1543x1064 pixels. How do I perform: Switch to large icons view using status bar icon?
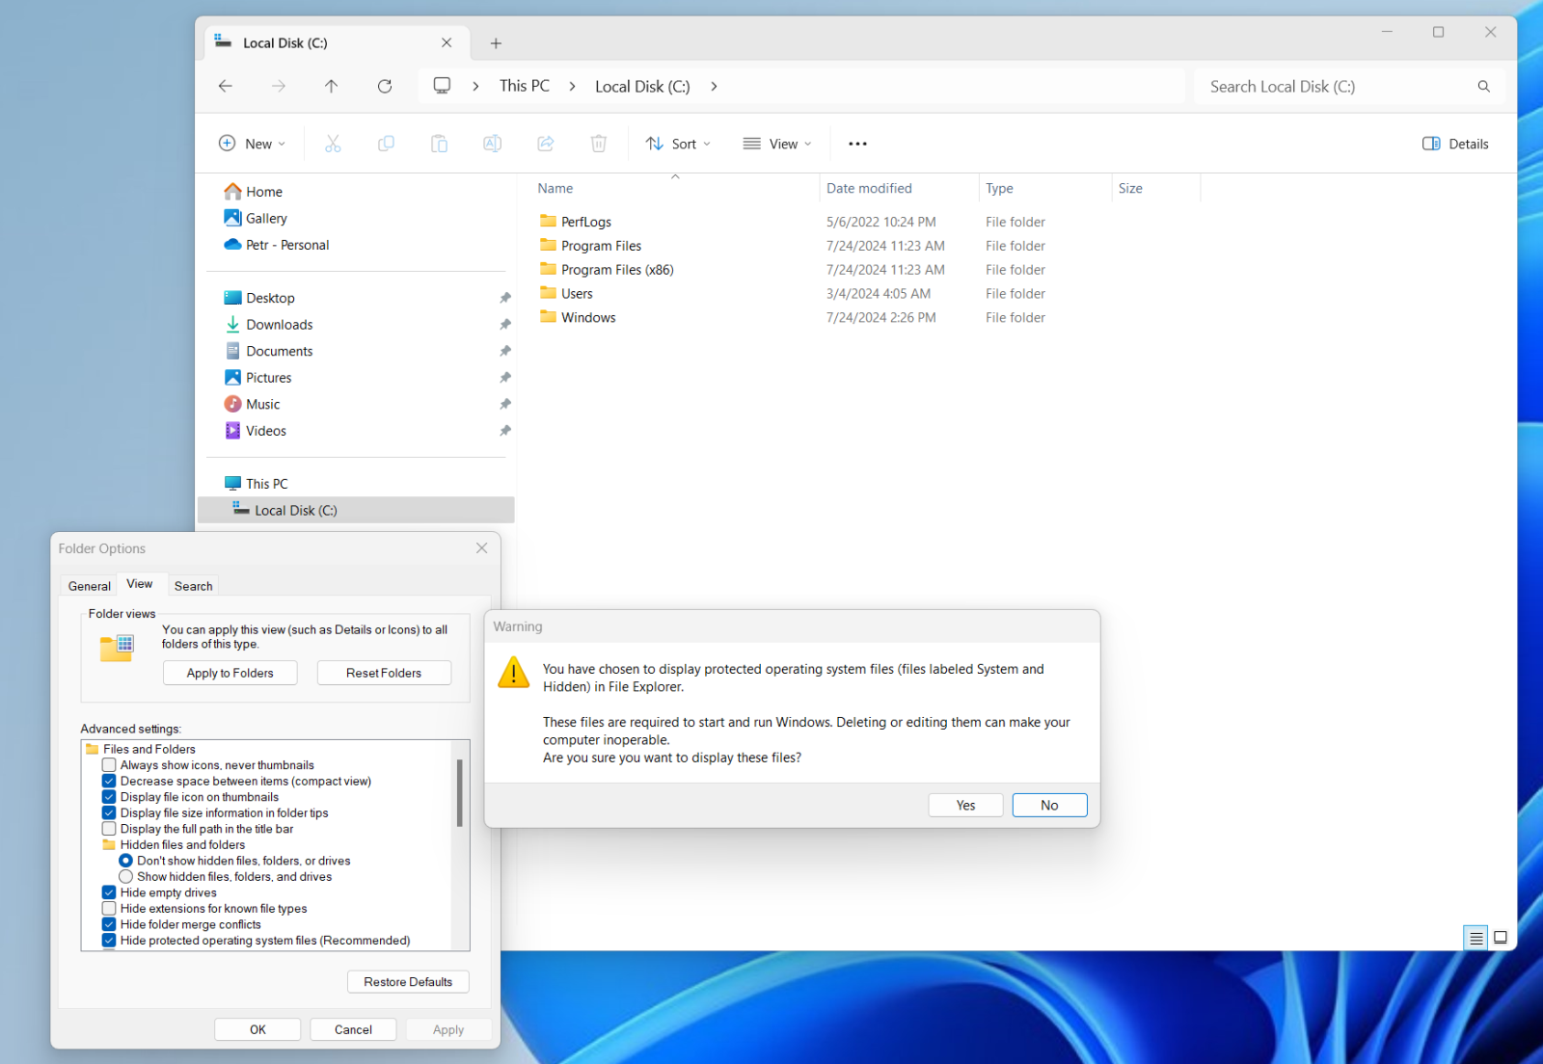coord(1501,937)
